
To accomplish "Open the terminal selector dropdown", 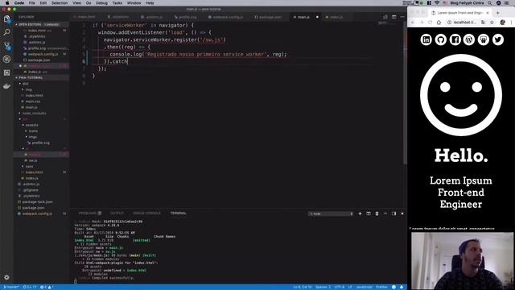I will (331, 213).
